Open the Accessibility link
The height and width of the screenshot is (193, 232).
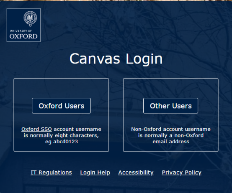pyautogui.click(x=136, y=173)
